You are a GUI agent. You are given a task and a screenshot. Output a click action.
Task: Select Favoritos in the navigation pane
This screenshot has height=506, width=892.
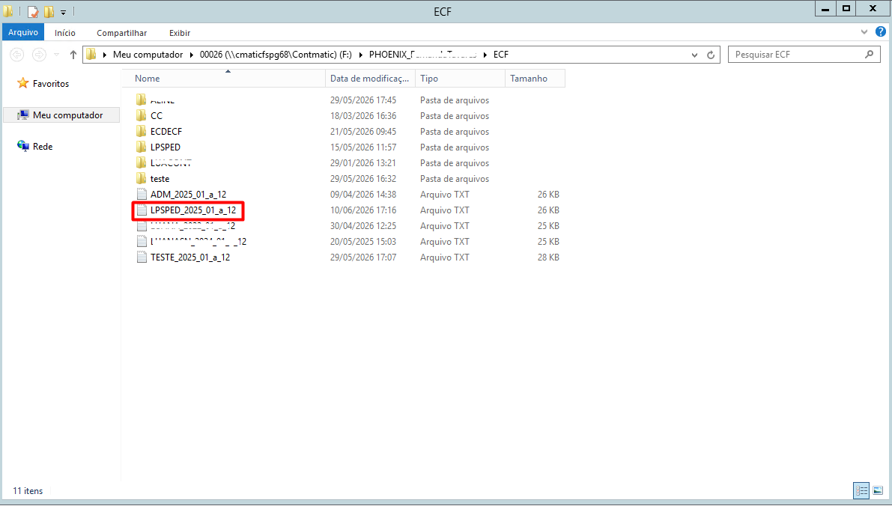[x=51, y=84]
